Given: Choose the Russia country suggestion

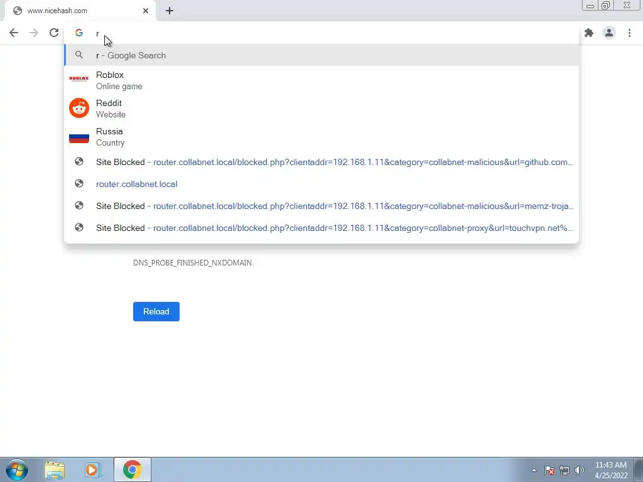Looking at the screenshot, I should click(x=321, y=137).
